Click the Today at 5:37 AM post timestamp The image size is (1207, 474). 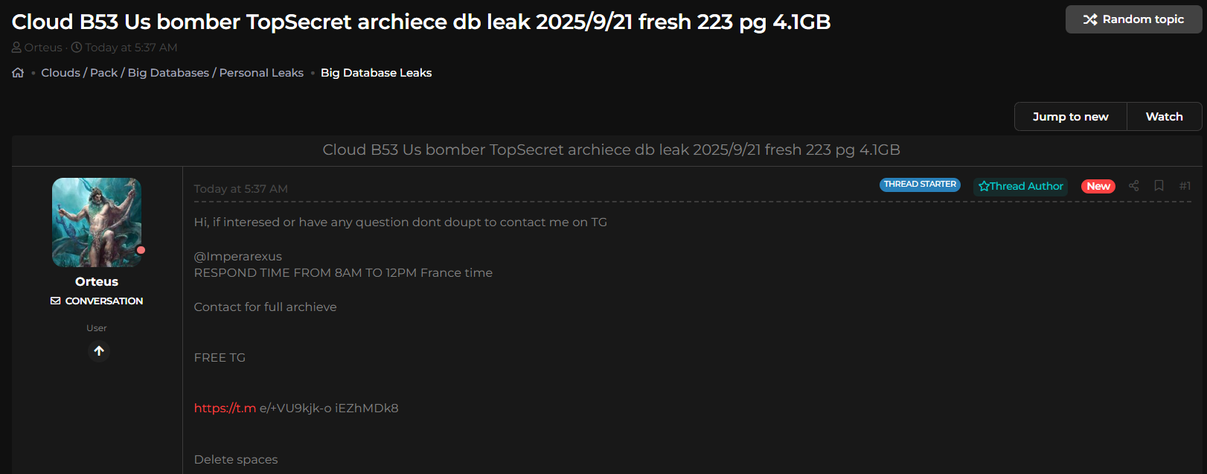(x=240, y=189)
